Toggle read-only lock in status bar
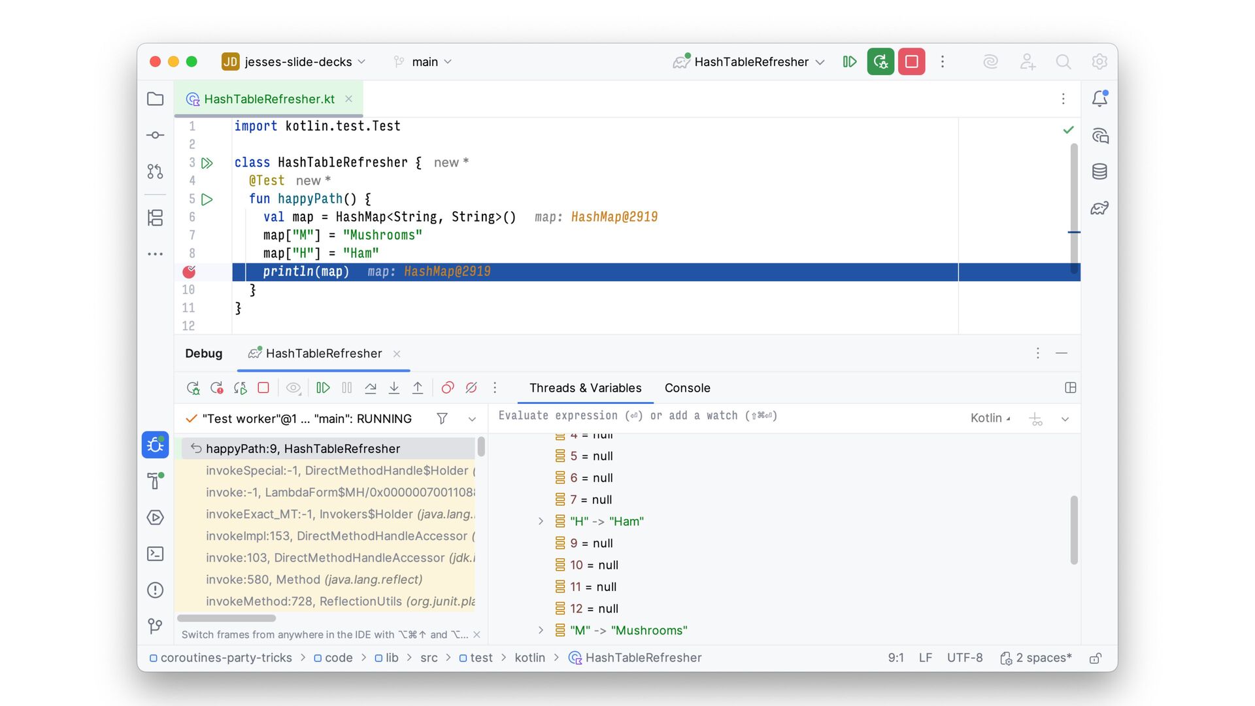Image resolution: width=1255 pixels, height=706 pixels. (1096, 658)
